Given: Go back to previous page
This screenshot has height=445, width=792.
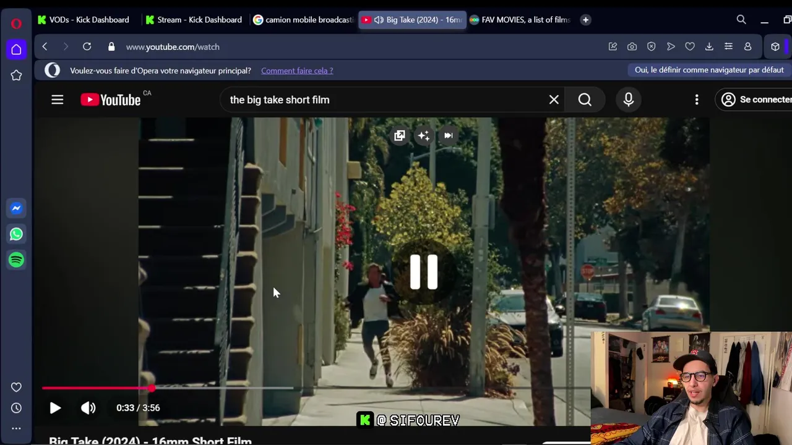Looking at the screenshot, I should pyautogui.click(x=45, y=46).
